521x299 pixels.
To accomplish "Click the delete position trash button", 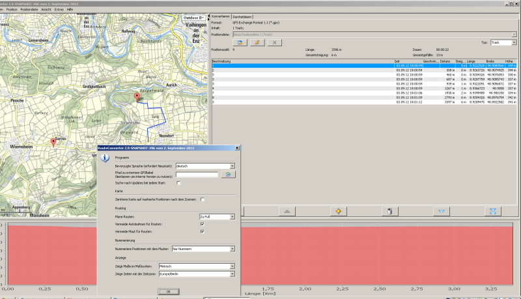I will coord(389,211).
